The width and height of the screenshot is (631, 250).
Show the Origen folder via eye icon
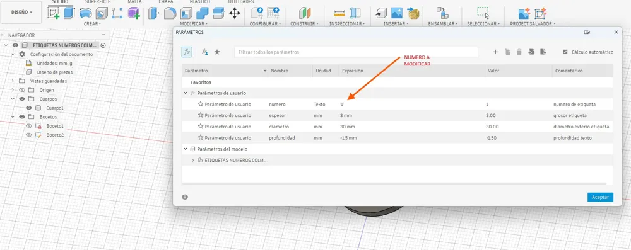tap(21, 90)
